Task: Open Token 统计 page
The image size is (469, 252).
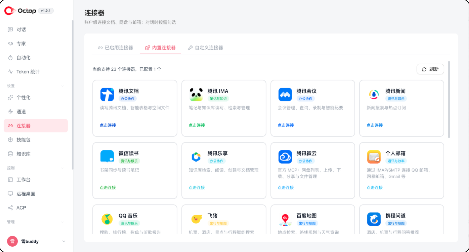Action: coord(36,72)
